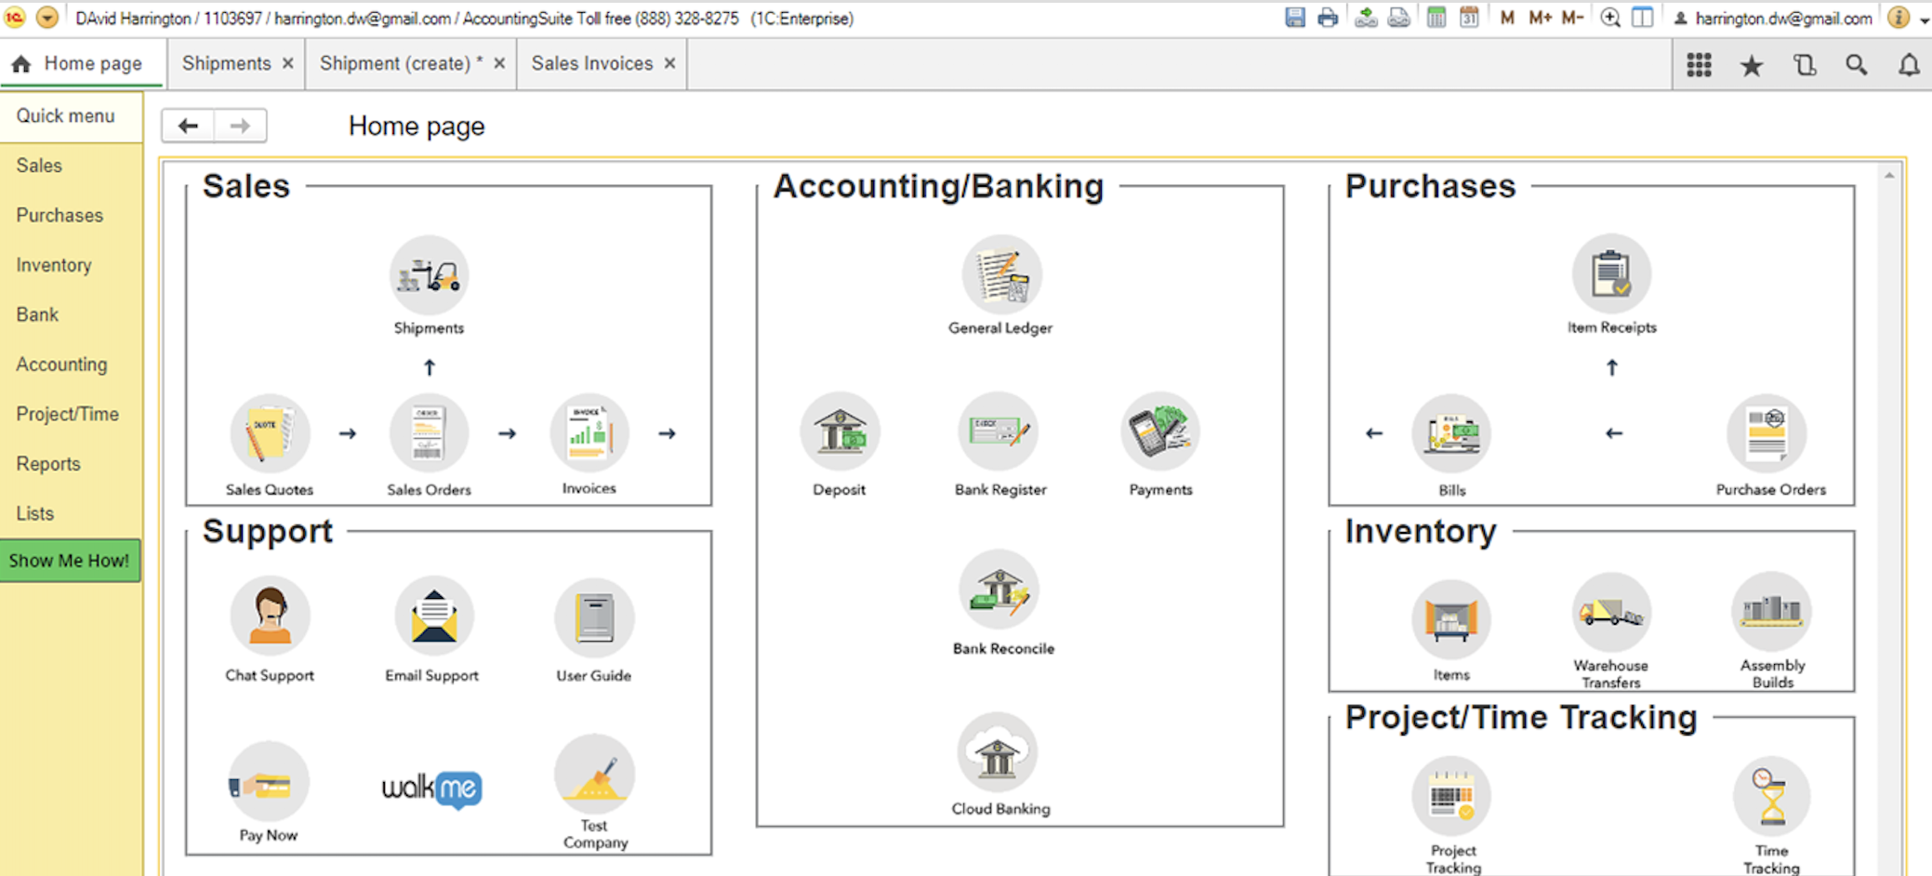Select Reports in the Quick menu
Screen dimensions: 1932x876
point(48,464)
